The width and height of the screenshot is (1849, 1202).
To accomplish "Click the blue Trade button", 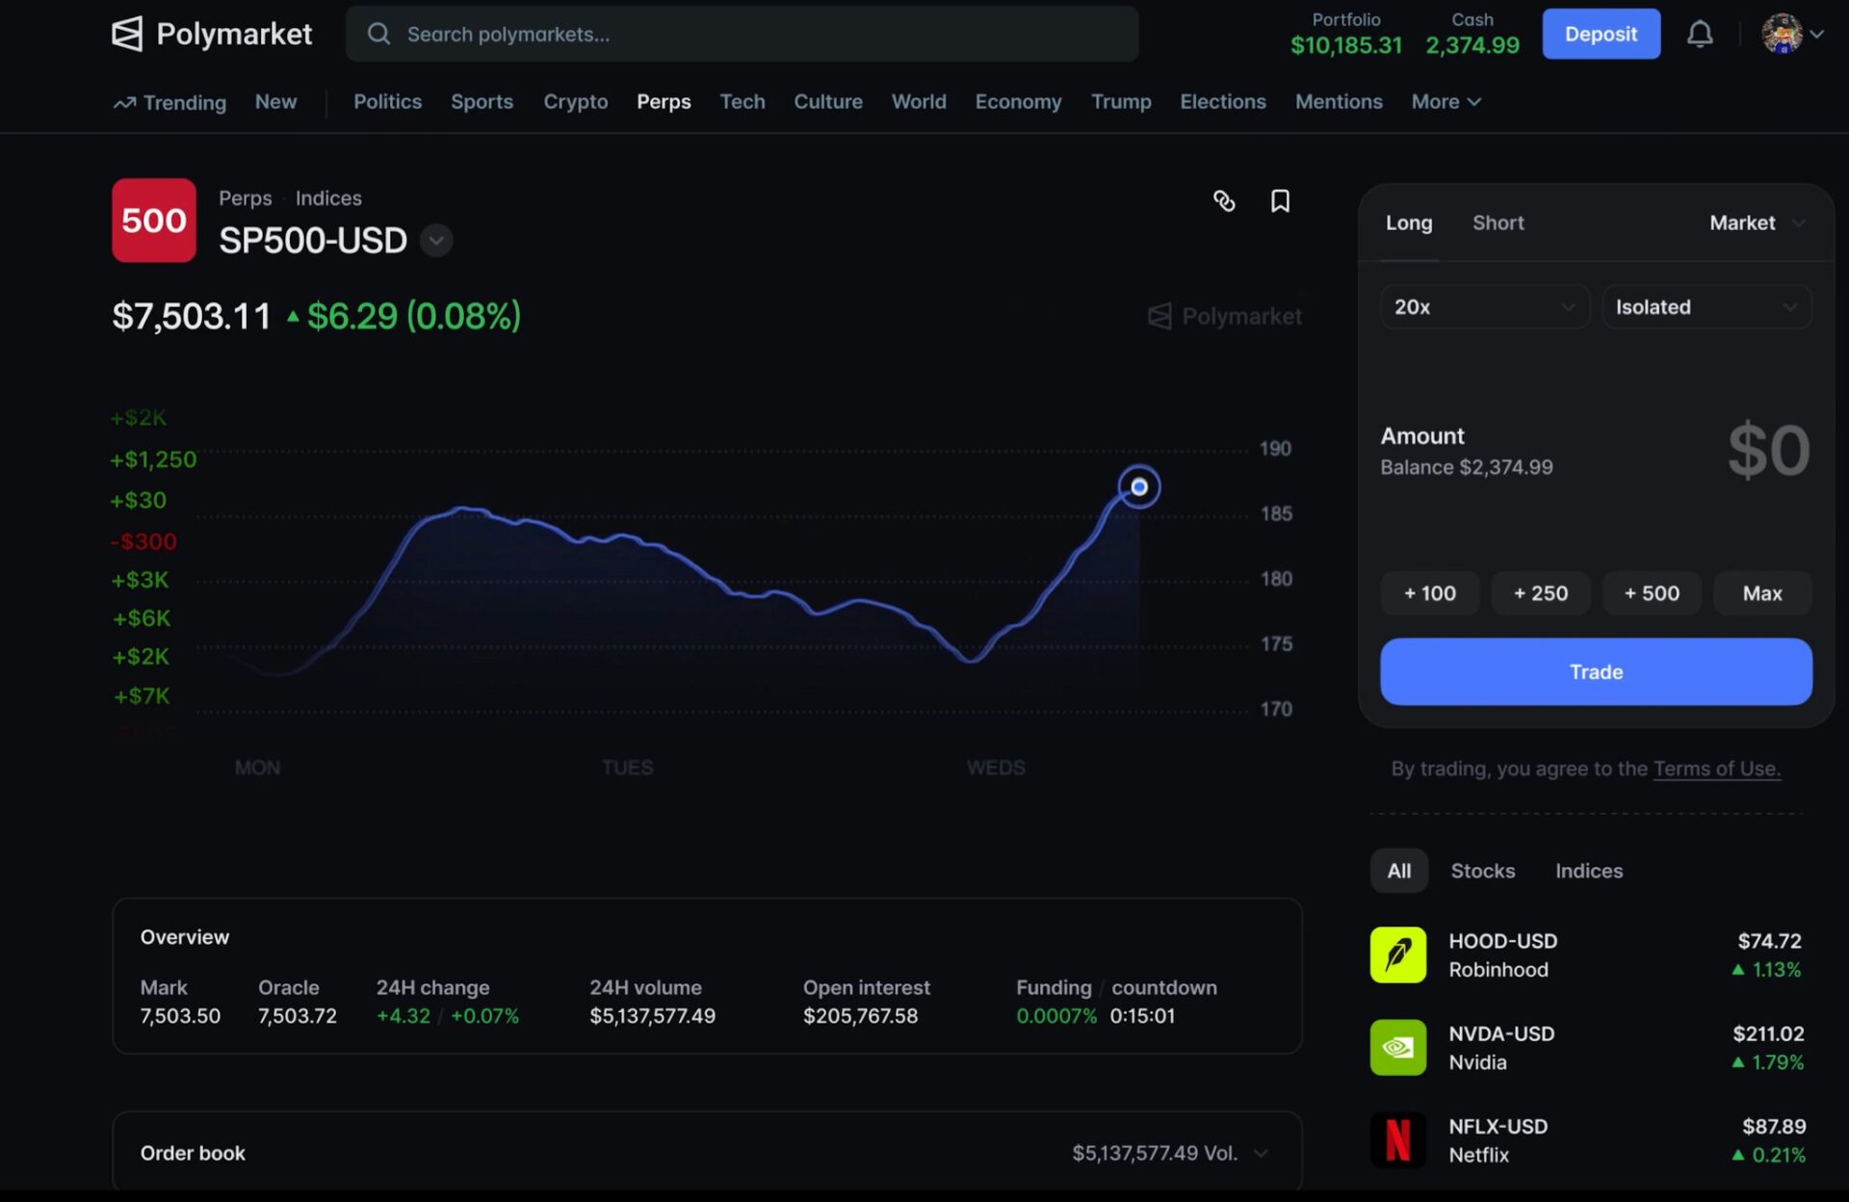I will pos(1596,671).
